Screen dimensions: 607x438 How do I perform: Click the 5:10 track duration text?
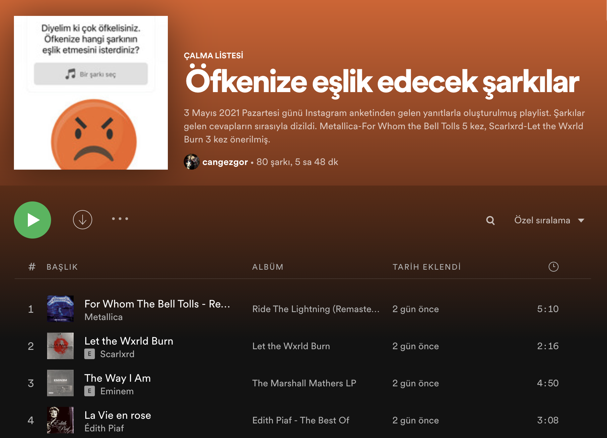tap(548, 309)
